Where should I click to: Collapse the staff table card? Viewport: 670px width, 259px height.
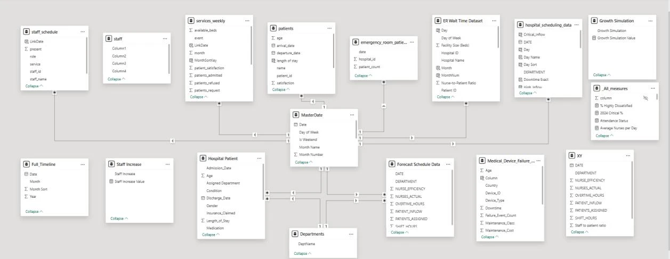(117, 79)
